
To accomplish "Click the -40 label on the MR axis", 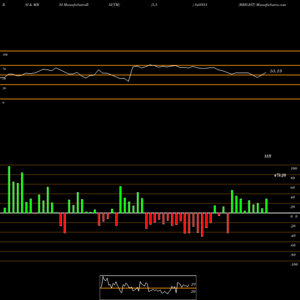I will tap(293, 236).
